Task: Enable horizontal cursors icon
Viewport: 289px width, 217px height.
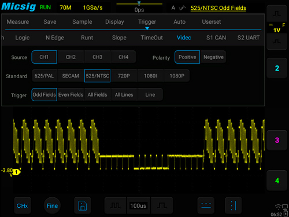Action: point(206,205)
